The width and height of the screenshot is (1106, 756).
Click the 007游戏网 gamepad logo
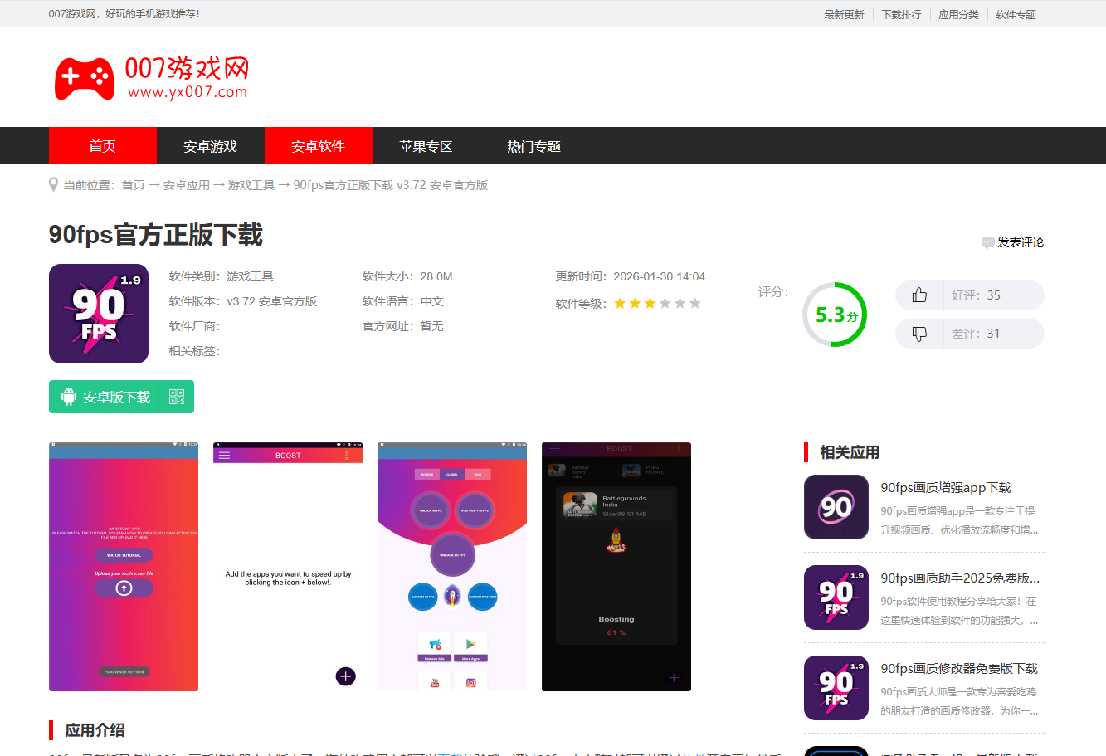coord(85,78)
